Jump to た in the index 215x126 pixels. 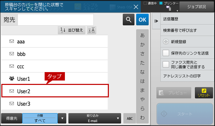point(142,63)
